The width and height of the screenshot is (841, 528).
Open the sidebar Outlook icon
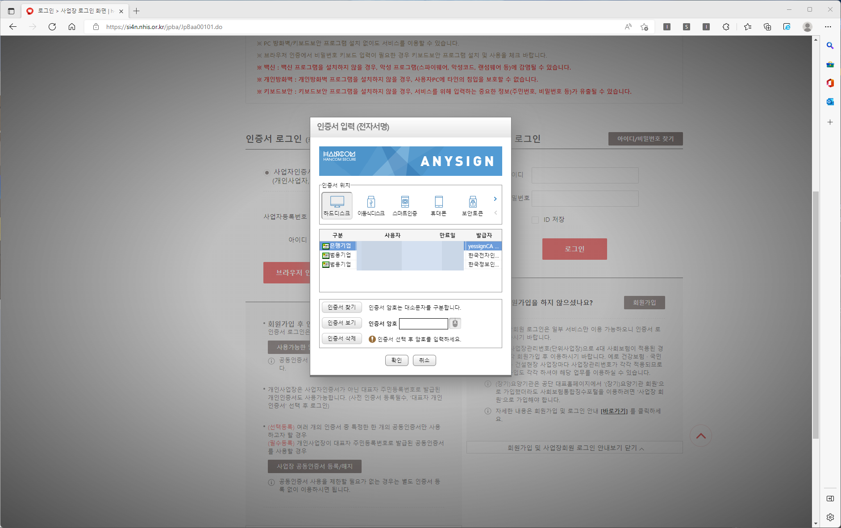[x=830, y=102]
